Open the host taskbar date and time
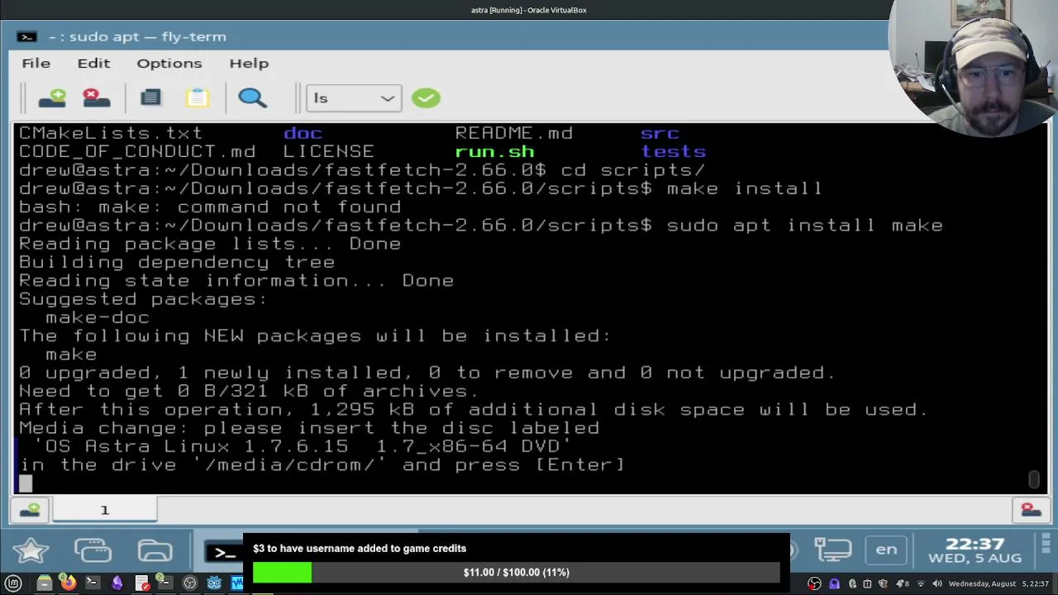The width and height of the screenshot is (1058, 595). [x=999, y=584]
